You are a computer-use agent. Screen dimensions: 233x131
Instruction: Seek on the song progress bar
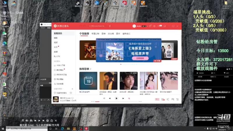pyautogui.click(x=117, y=102)
